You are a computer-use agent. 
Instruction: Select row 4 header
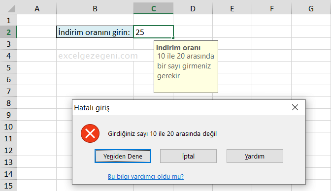(8, 56)
